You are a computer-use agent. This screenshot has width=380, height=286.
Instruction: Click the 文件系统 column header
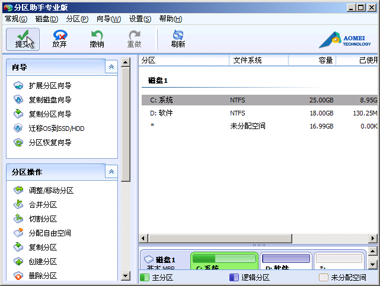(259, 60)
